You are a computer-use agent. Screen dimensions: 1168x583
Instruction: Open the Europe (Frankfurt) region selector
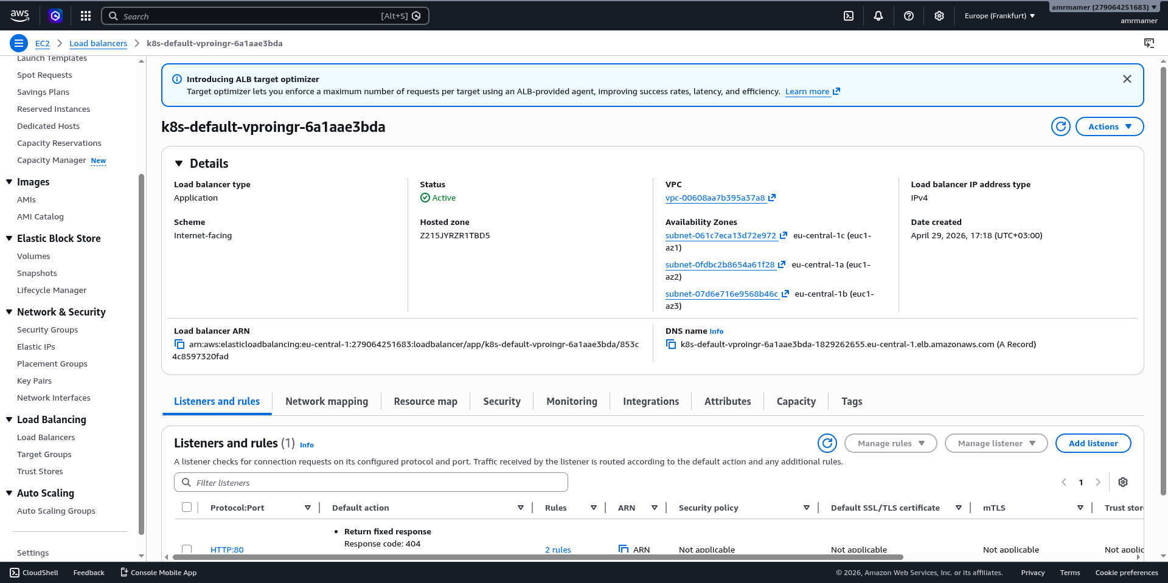(x=999, y=16)
